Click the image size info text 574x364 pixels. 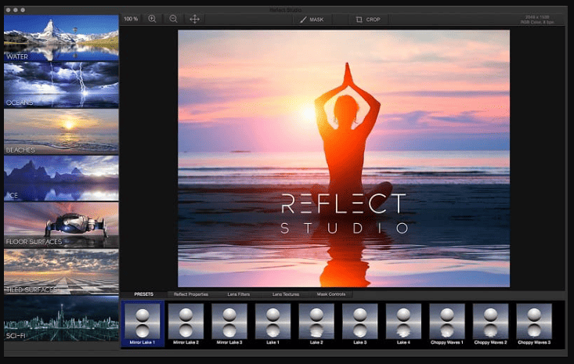(x=537, y=20)
